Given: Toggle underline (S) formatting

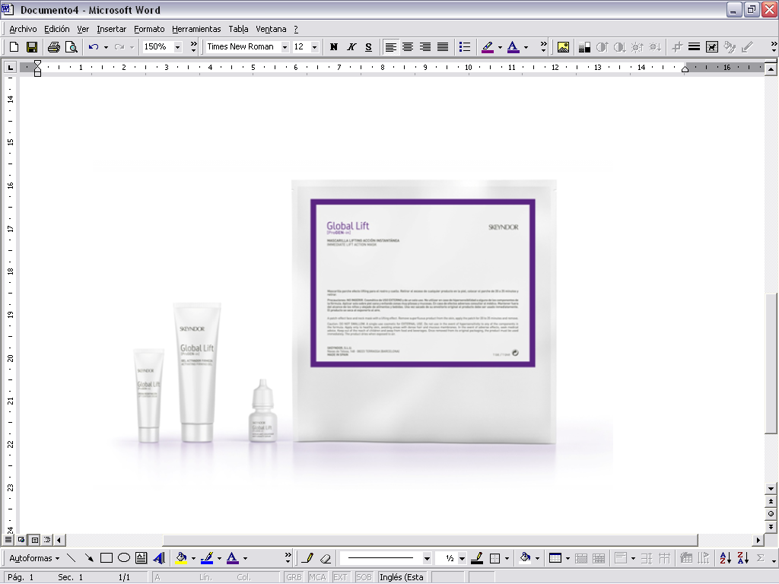Looking at the screenshot, I should point(369,47).
